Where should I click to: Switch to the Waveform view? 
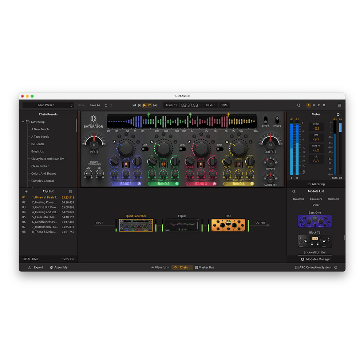coord(160,268)
